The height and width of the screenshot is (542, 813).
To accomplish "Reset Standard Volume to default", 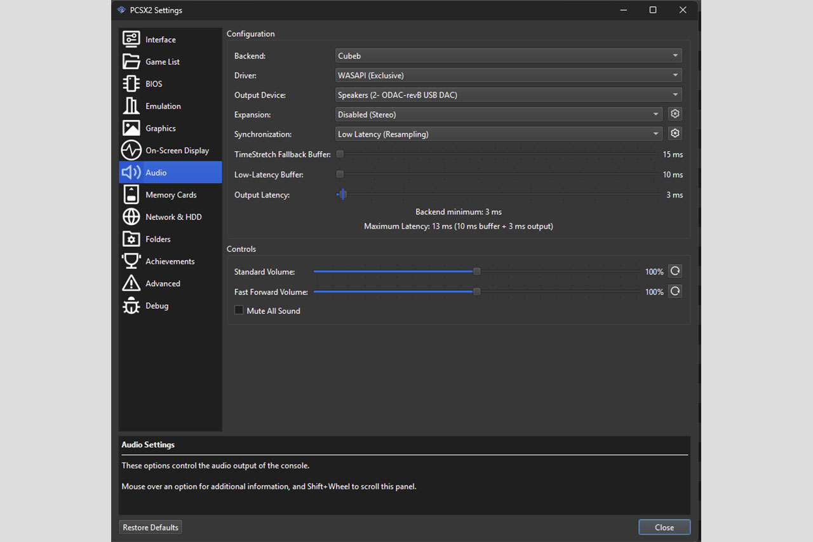I will click(x=675, y=271).
